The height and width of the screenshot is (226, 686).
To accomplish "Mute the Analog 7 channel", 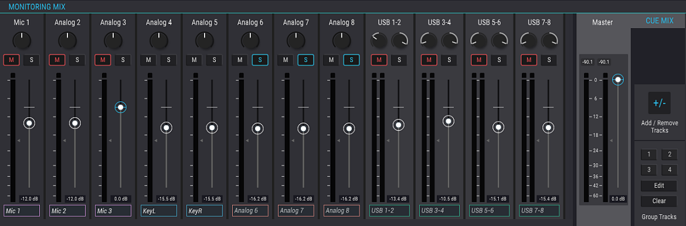I will [x=286, y=60].
